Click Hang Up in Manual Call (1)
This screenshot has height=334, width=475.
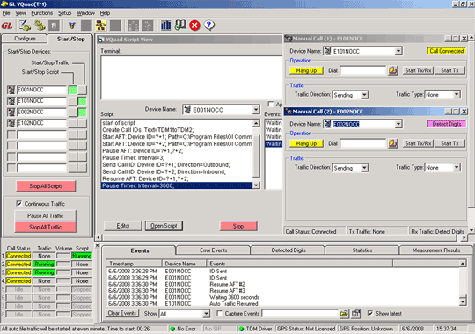[306, 70]
